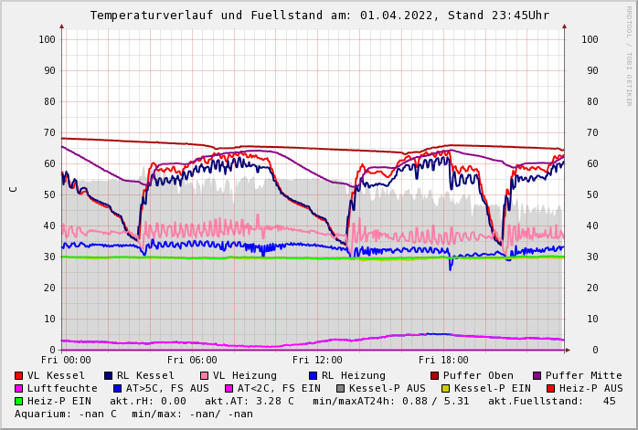
Task: Select the green Heiz-P EIN legend swatch
Action: [x=19, y=401]
